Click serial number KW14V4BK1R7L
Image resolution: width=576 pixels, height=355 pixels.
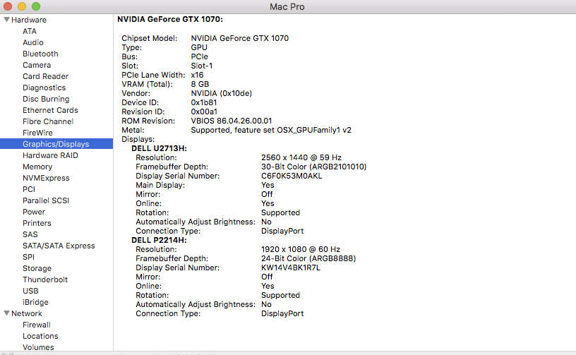tap(291, 267)
